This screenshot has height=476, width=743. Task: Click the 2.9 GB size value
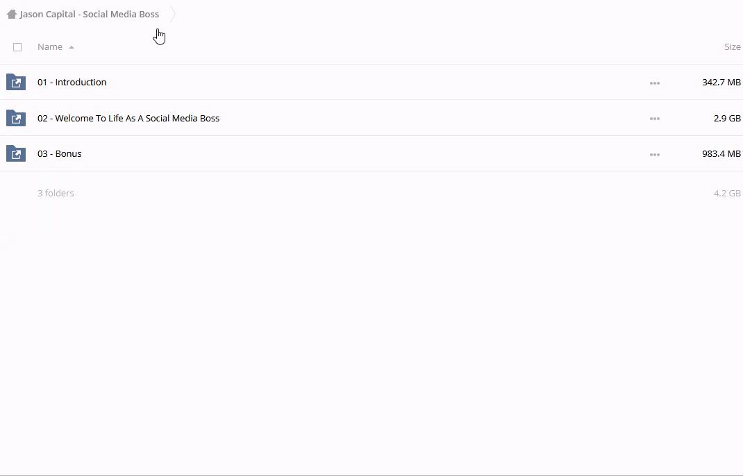click(726, 119)
